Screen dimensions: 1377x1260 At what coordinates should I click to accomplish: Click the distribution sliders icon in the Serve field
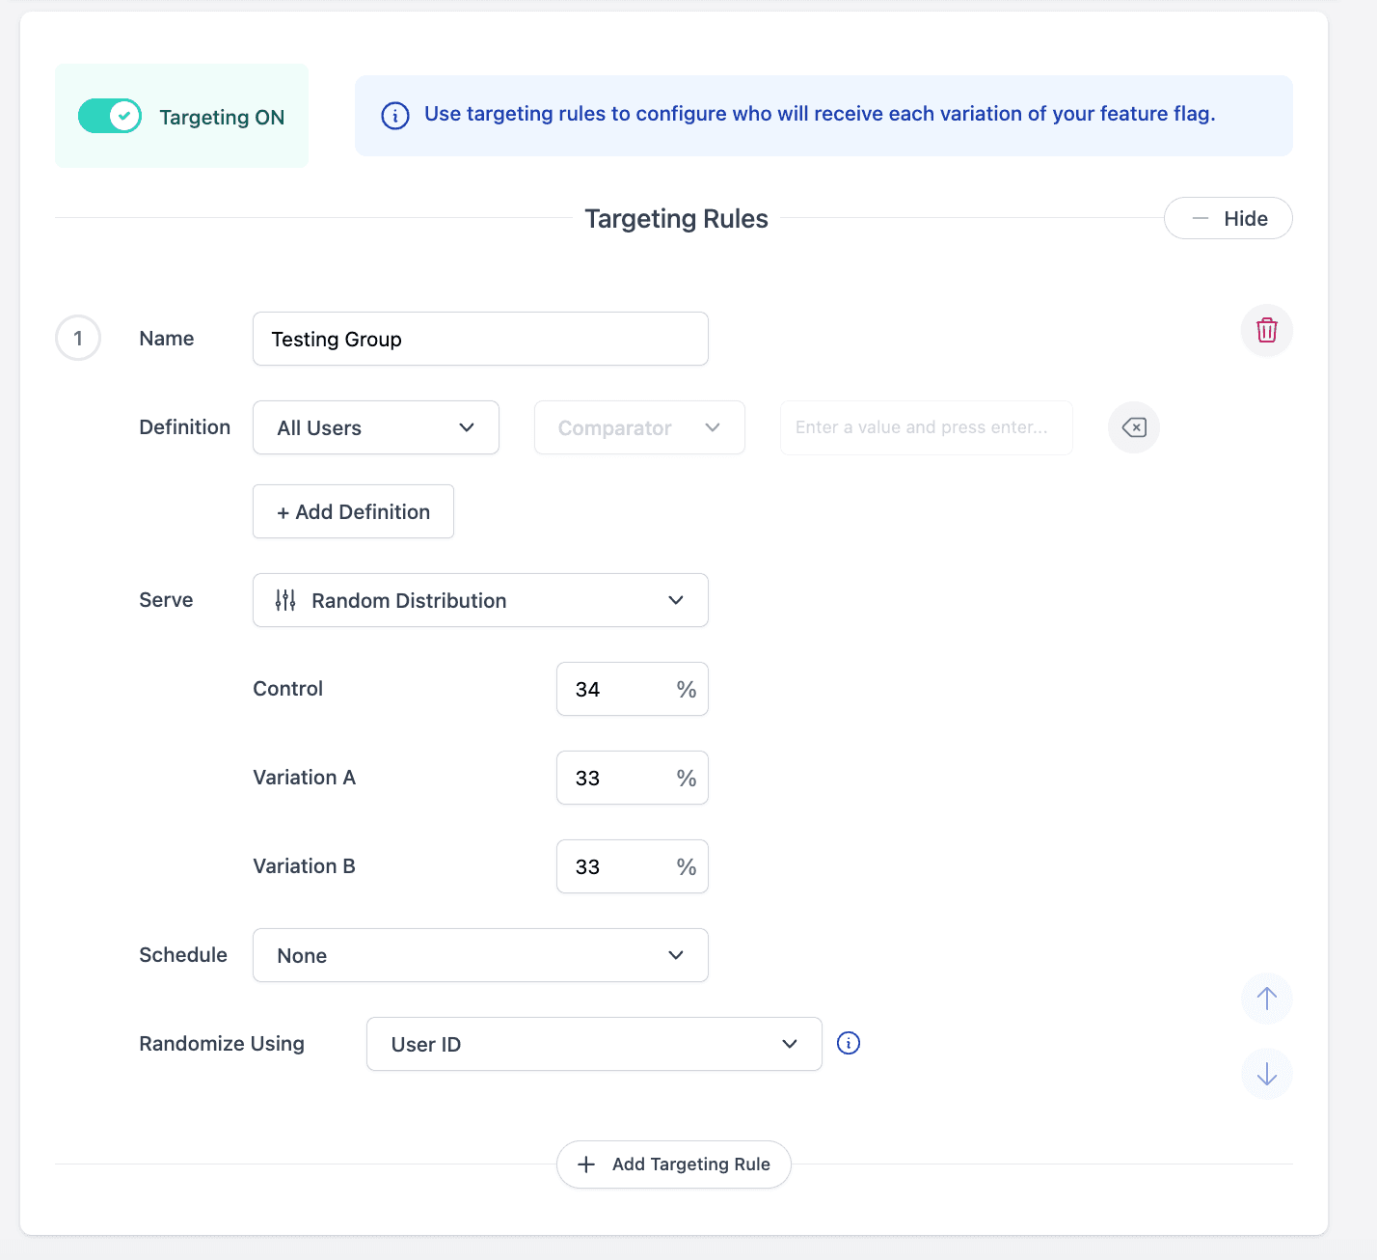click(285, 600)
